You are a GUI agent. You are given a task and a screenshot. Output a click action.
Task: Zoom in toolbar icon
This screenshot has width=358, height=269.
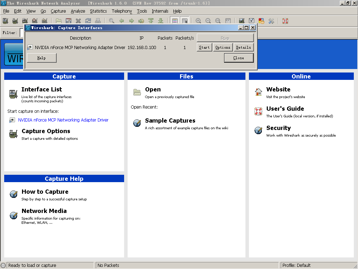pyautogui.click(x=199, y=21)
